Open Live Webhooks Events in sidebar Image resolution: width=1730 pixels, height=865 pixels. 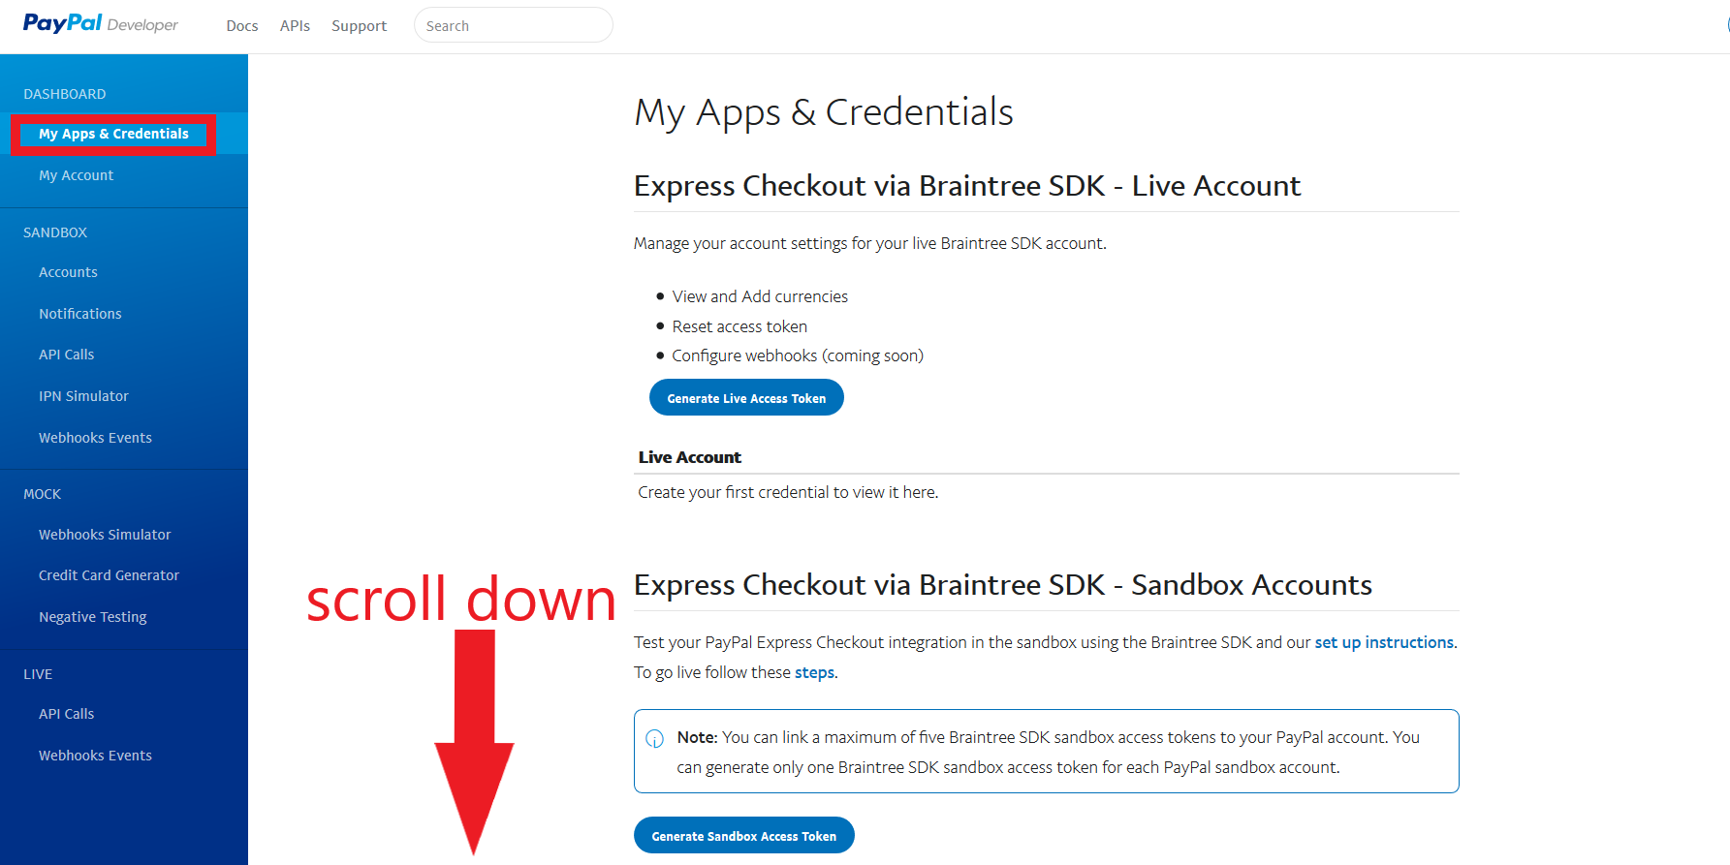(95, 756)
